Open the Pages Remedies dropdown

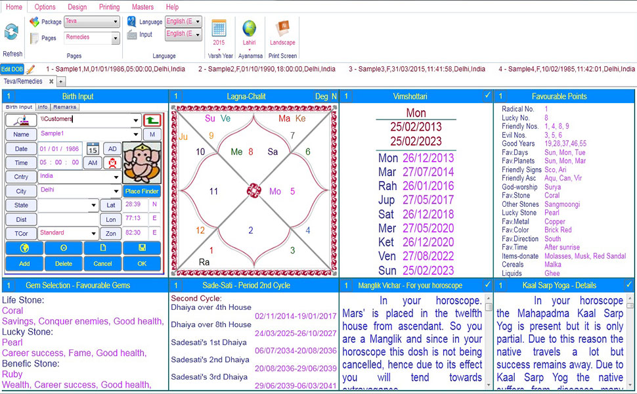pos(116,38)
